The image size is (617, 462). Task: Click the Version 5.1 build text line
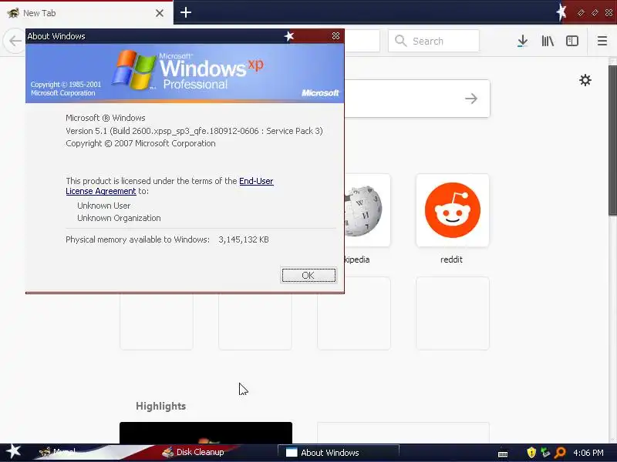194,131
